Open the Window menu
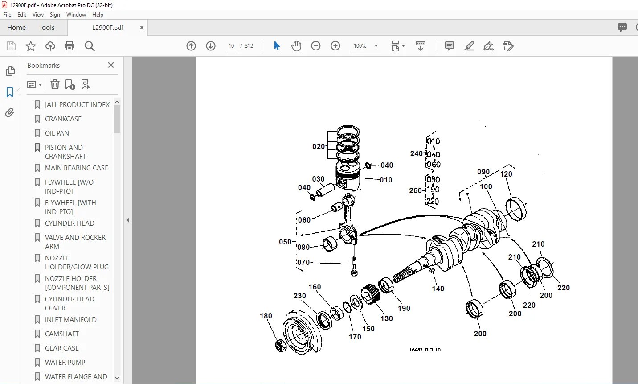Image resolution: width=638 pixels, height=384 pixels. click(76, 14)
